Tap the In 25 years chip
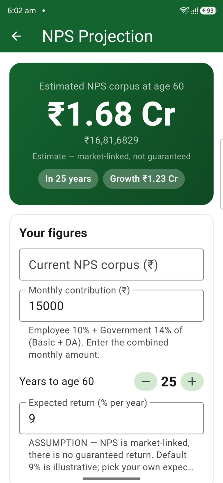Image resolution: width=223 pixels, height=483 pixels. pos(68,179)
